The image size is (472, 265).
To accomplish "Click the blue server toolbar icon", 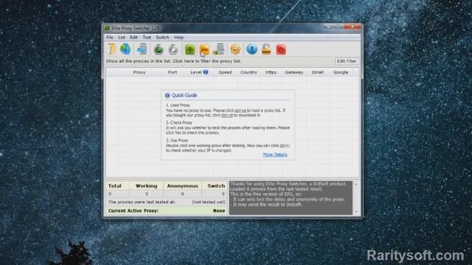I will [142, 49].
